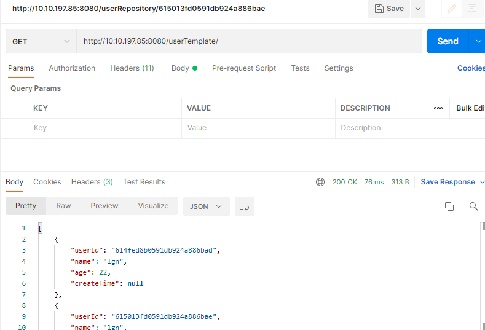Select the Pretty view
This screenshot has width=485, height=330.
click(26, 206)
